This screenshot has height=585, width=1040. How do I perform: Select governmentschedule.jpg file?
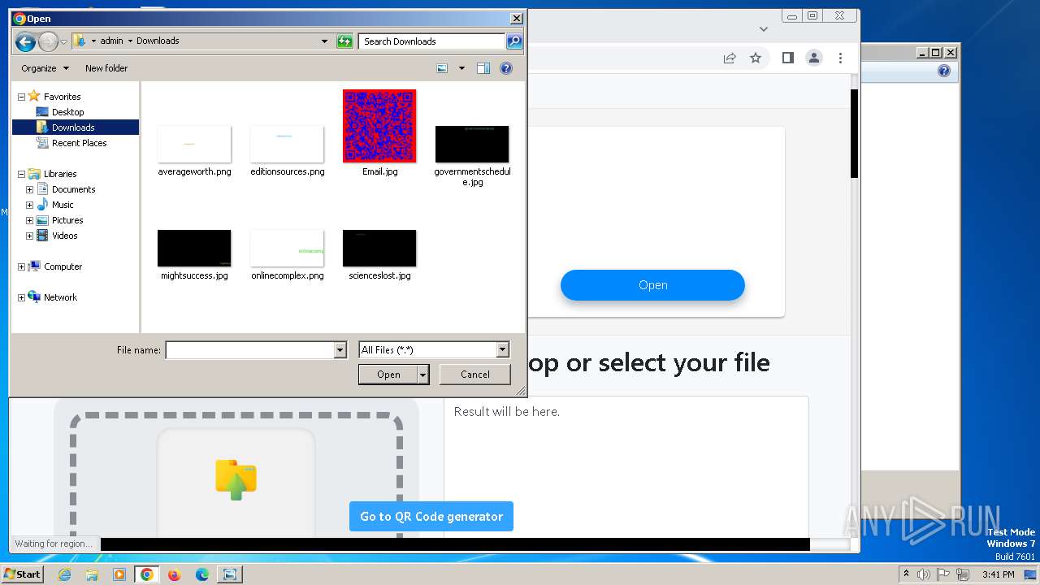pos(472,156)
